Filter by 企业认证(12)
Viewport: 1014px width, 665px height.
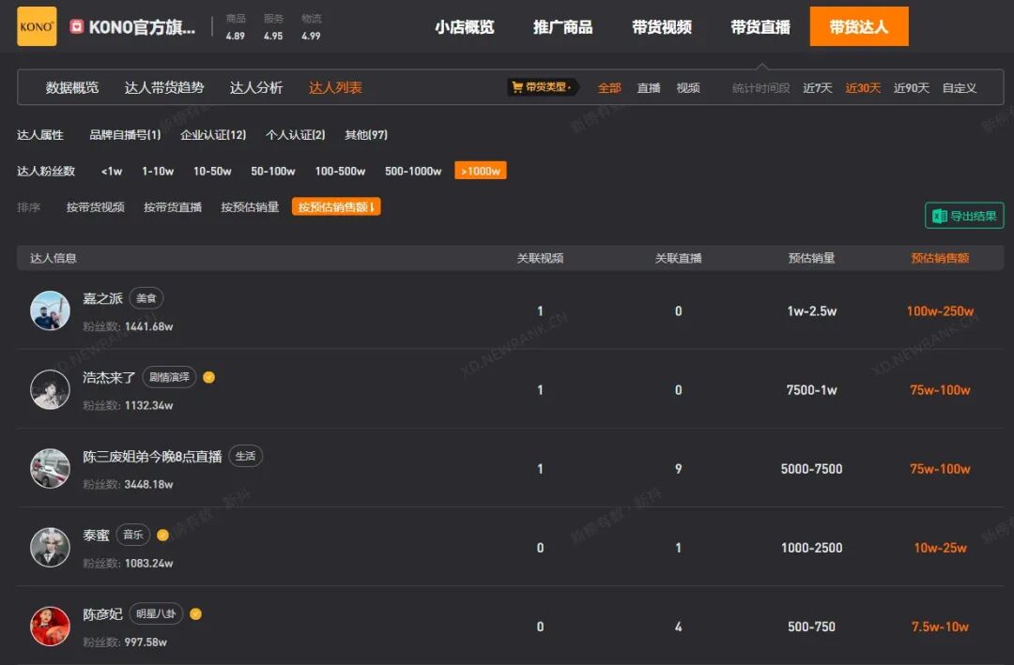tap(213, 134)
